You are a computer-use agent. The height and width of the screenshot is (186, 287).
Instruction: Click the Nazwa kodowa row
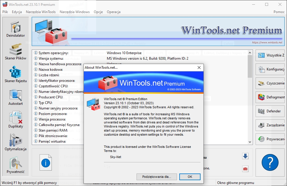51,70
